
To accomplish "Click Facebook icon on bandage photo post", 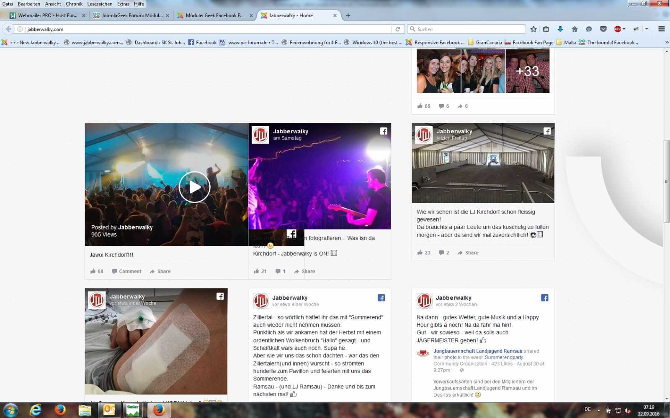I will (x=220, y=296).
